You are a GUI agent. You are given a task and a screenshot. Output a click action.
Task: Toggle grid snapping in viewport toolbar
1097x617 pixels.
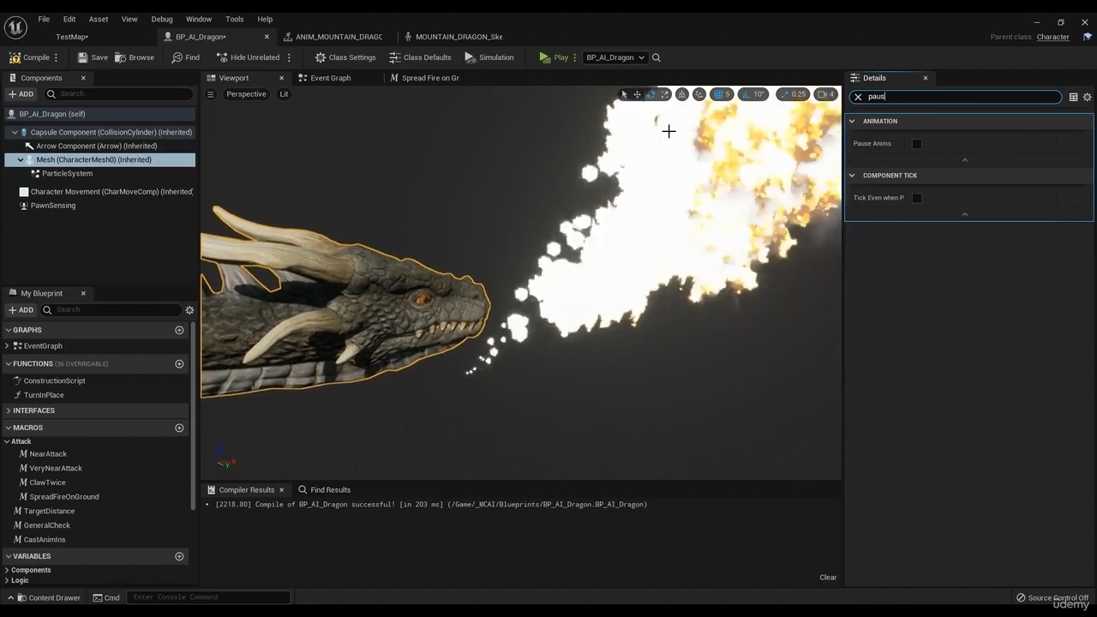(x=718, y=94)
